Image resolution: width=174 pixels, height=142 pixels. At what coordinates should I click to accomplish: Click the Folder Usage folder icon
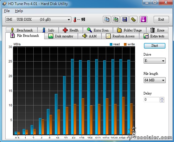(119, 30)
